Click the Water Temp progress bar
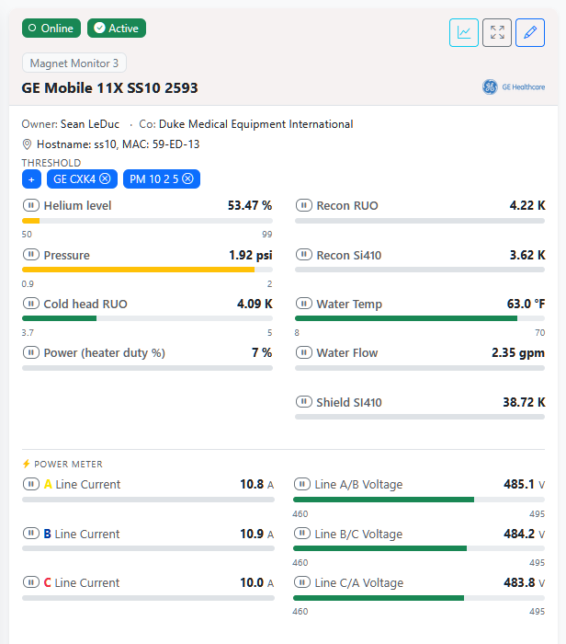Viewport: 566px width, 644px height. point(420,318)
